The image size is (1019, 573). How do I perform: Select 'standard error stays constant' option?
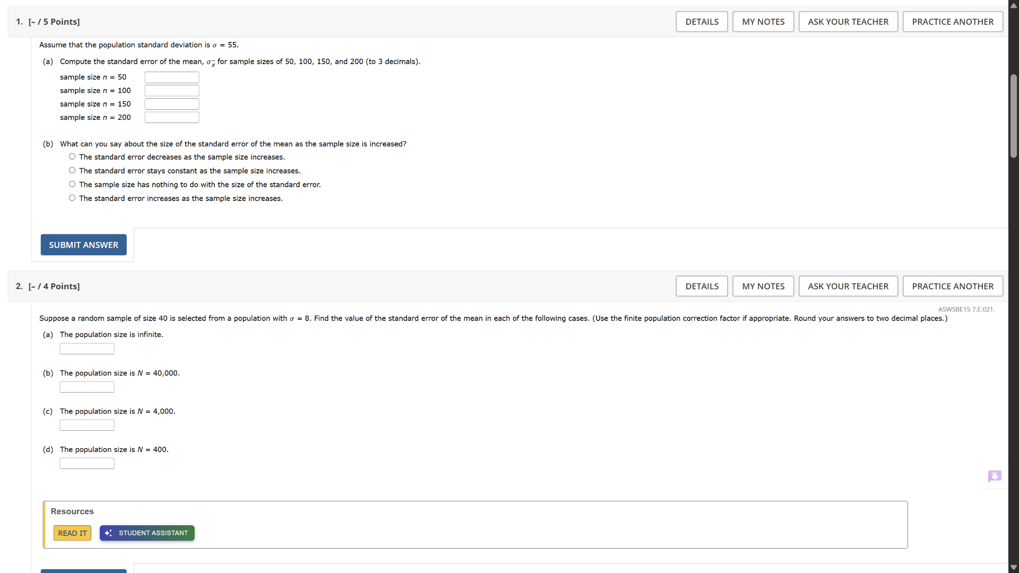click(x=72, y=171)
